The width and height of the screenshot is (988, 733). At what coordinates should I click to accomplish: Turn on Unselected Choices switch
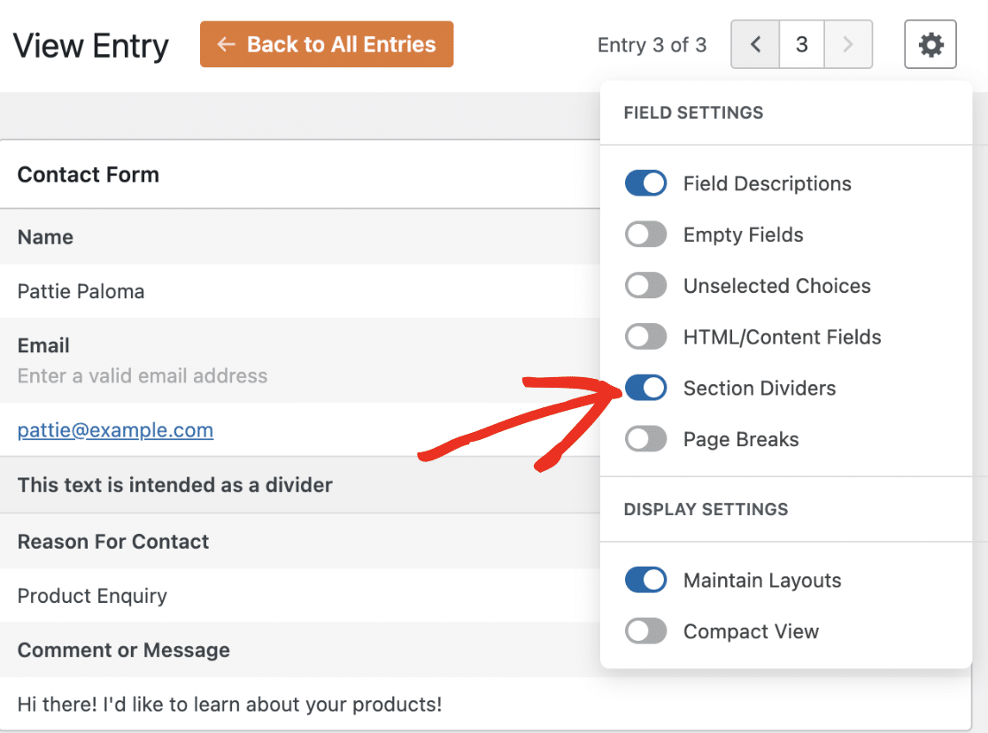646,286
